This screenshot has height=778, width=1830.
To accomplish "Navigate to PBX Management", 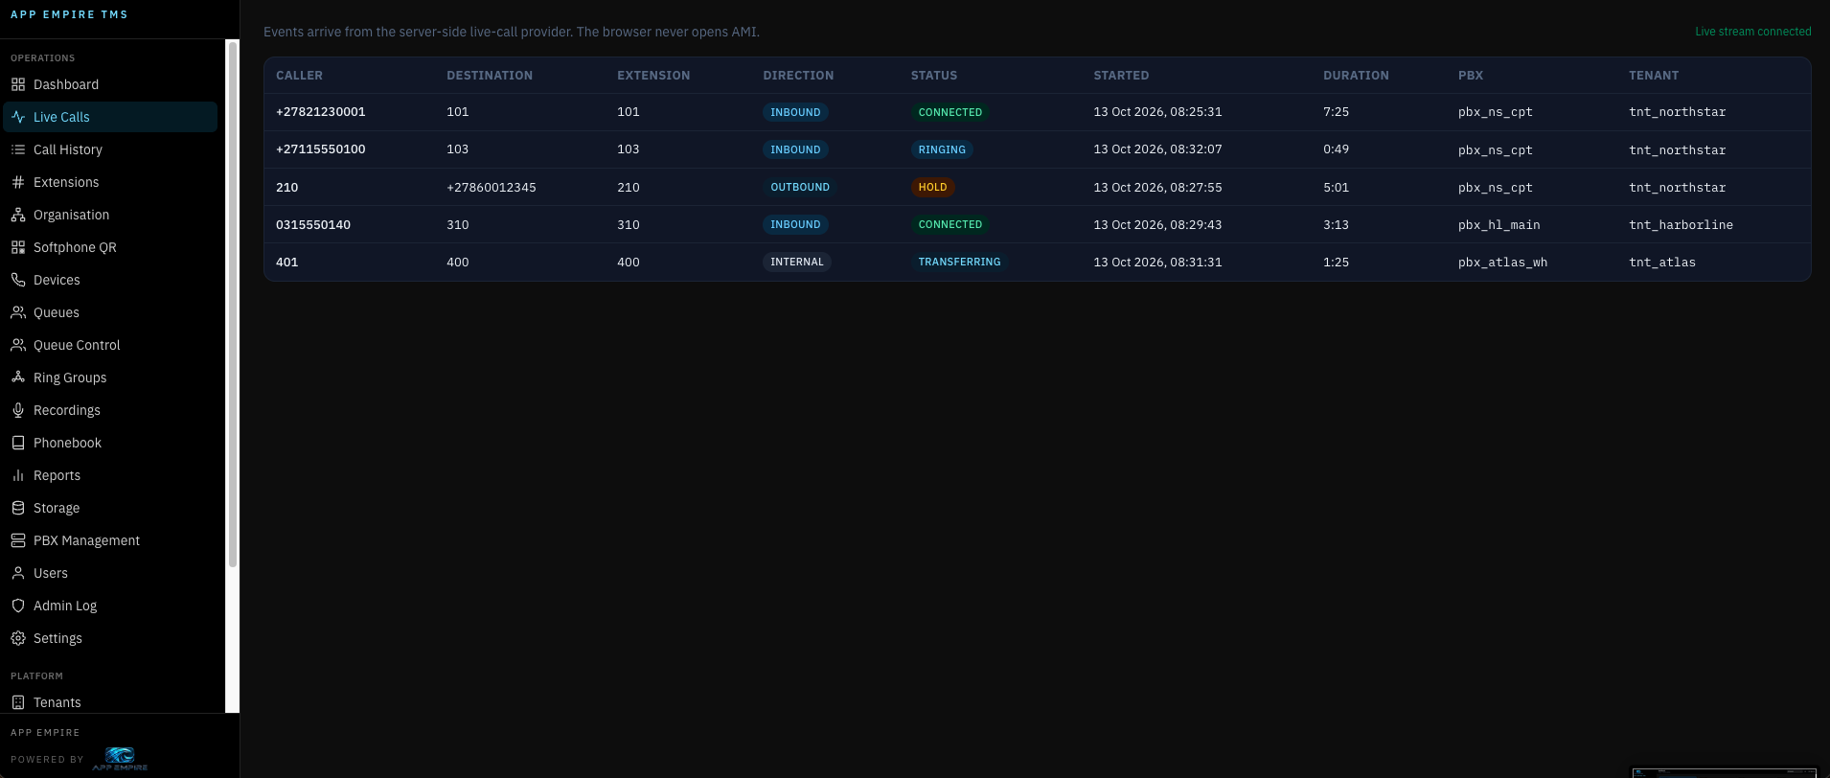I will [110, 540].
